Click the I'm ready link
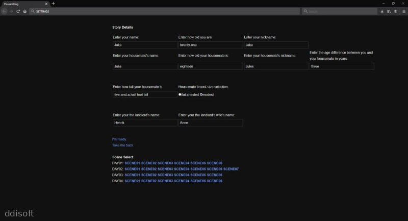408x221 pixels. pos(119,139)
